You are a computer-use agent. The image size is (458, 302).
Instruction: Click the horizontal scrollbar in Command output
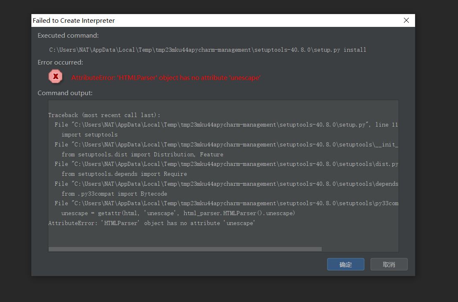coord(185,249)
